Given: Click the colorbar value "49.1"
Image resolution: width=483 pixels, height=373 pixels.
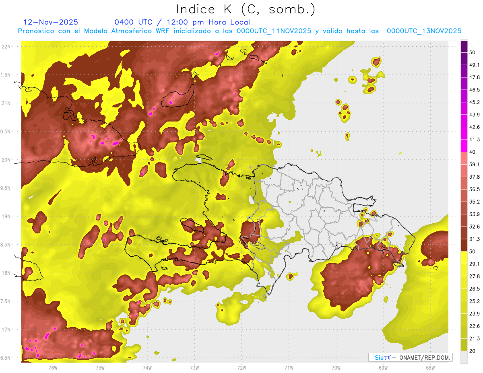Looking at the screenshot, I should point(475,65).
